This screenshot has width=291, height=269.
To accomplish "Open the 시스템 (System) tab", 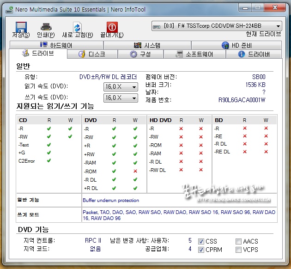I will 147,45.
